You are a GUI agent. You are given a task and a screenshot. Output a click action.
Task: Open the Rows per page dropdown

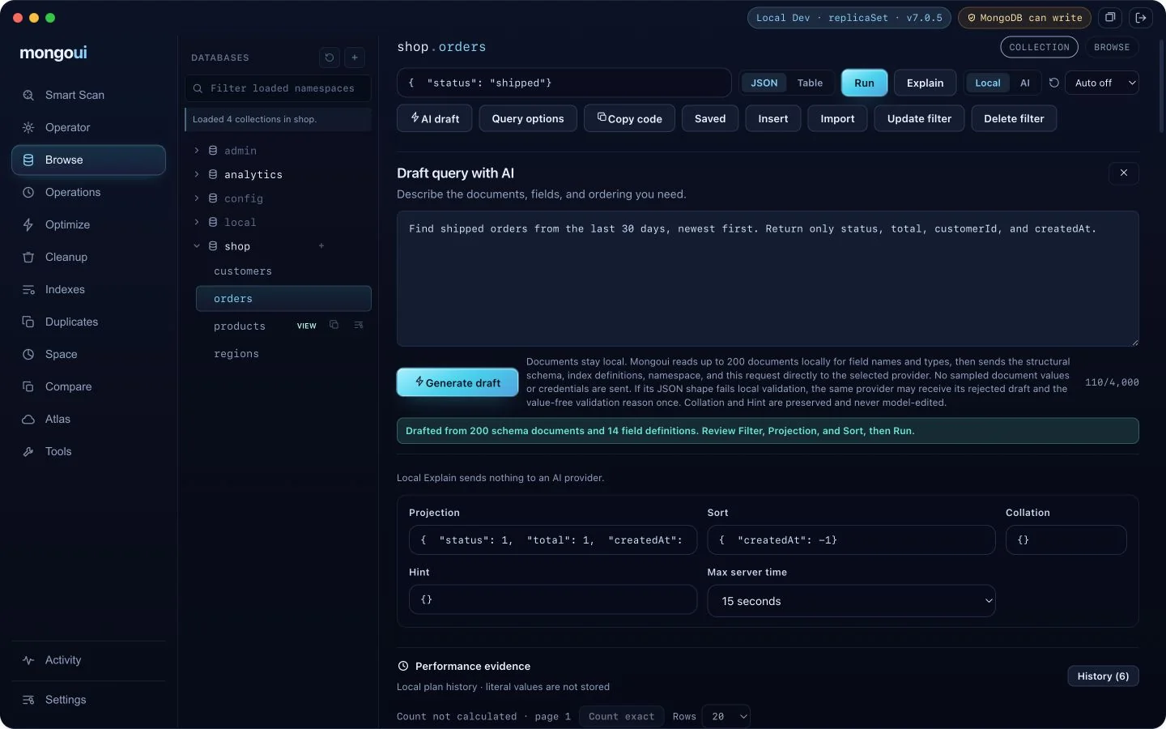[726, 716]
